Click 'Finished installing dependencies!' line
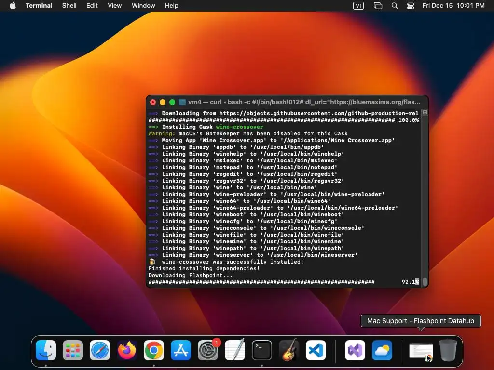494x370 pixels. point(204,268)
